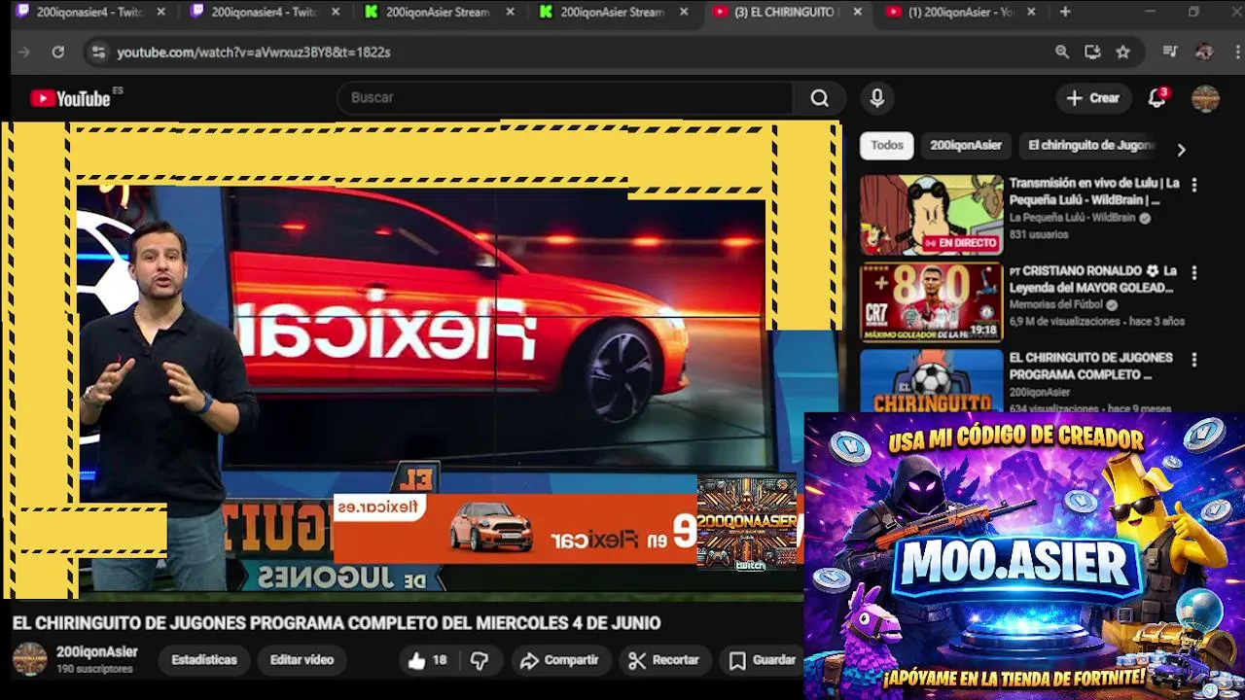Click Guardar to save the video
1245x700 pixels.
(x=764, y=660)
